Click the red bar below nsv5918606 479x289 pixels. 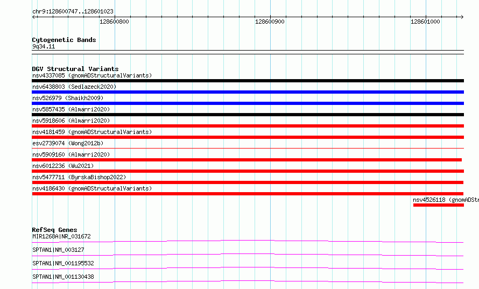(x=248, y=126)
